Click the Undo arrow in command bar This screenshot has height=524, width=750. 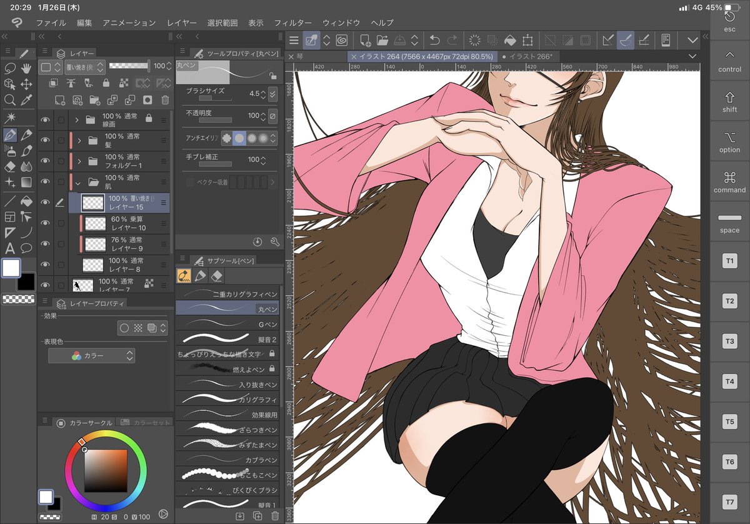435,40
